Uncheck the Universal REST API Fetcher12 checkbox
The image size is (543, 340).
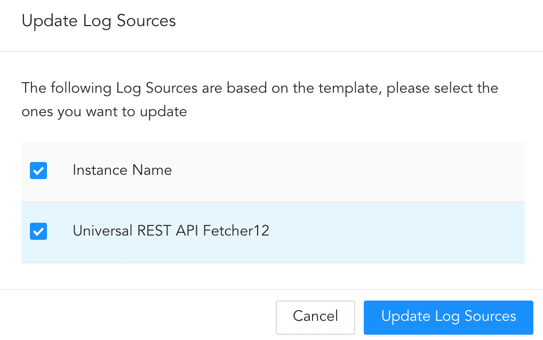pos(38,231)
